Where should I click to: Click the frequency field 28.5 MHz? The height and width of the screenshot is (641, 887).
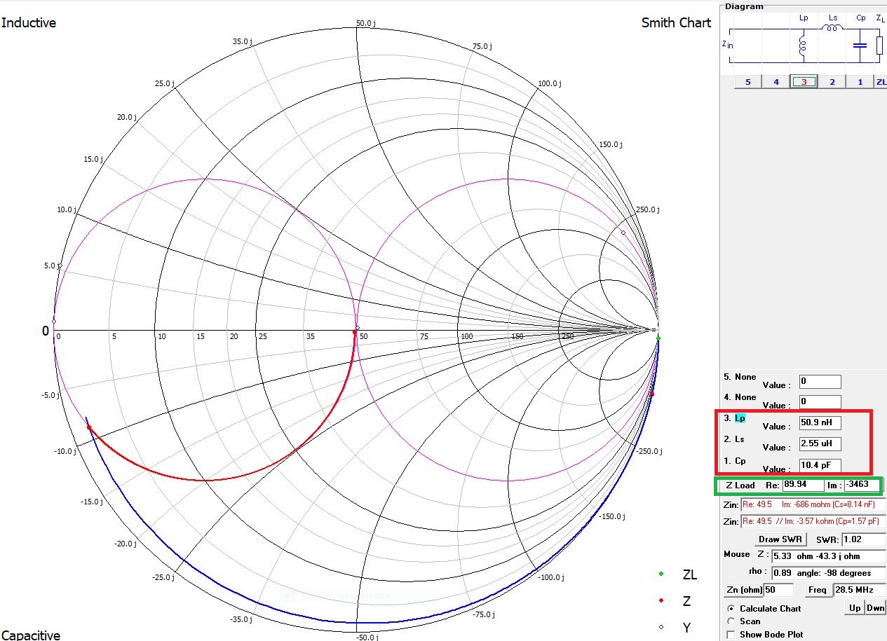point(858,590)
